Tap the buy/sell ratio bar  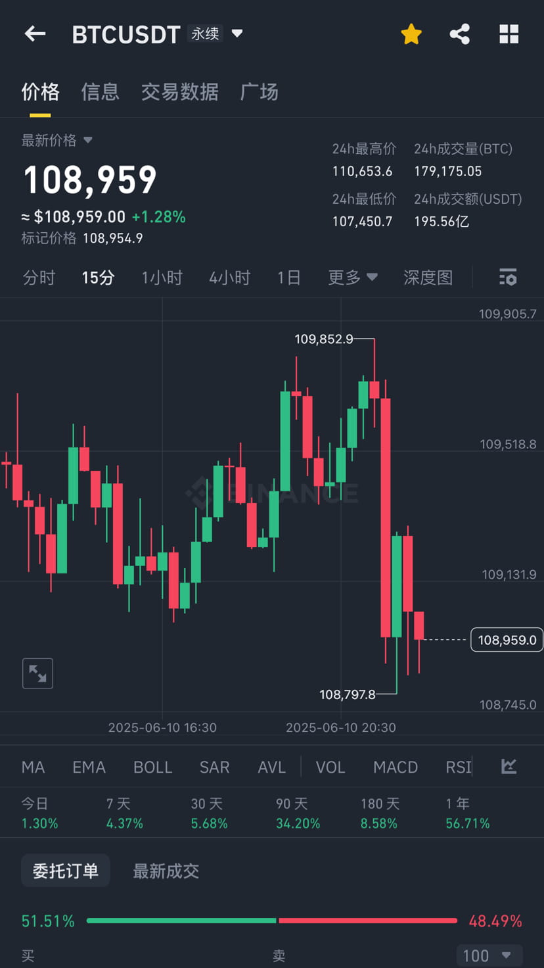272,921
